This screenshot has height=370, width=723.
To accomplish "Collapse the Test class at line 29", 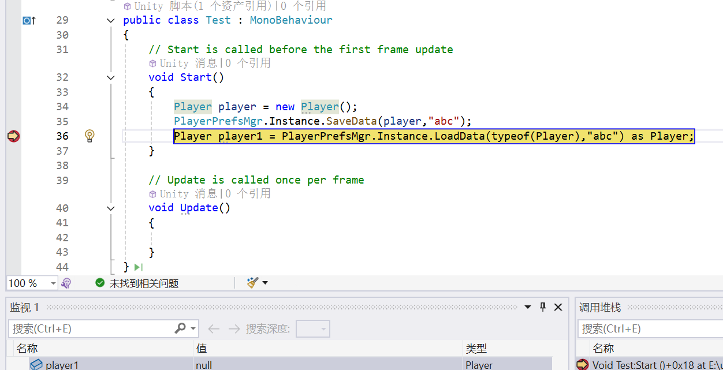I will [x=111, y=20].
